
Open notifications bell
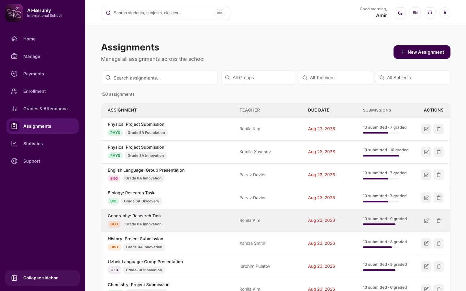tap(430, 13)
